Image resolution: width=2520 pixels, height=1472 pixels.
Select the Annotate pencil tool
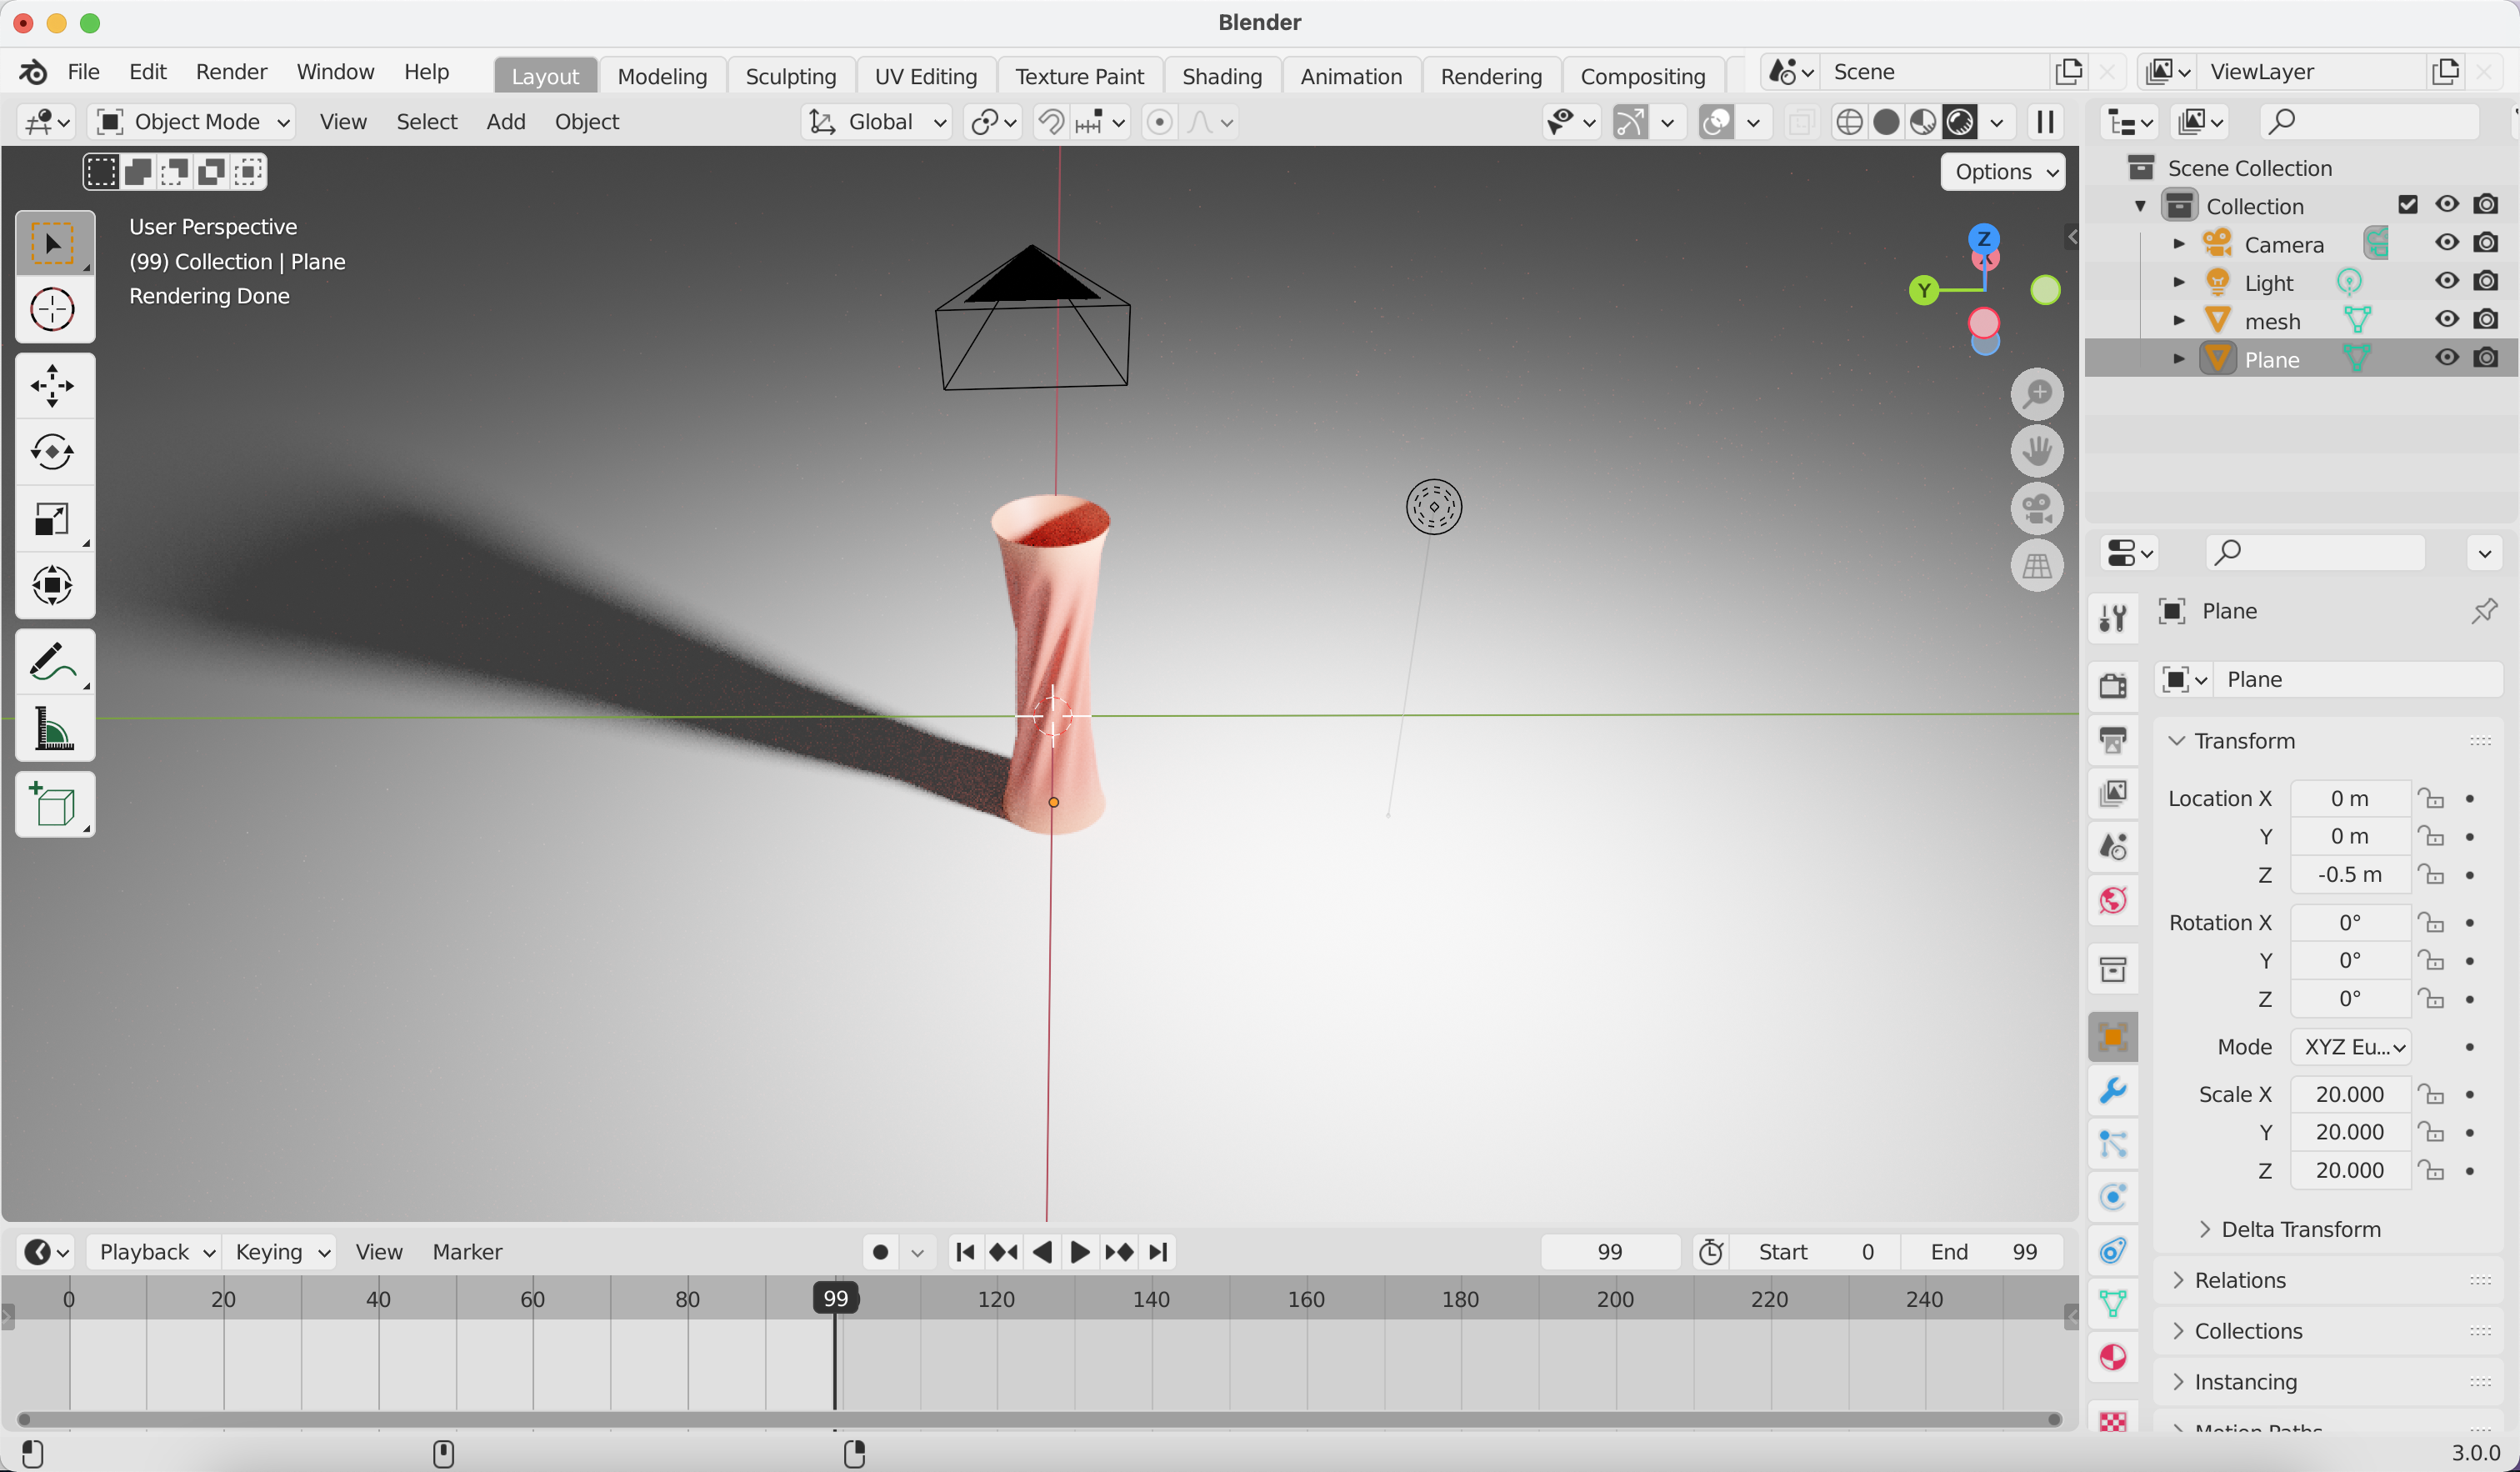point(54,662)
